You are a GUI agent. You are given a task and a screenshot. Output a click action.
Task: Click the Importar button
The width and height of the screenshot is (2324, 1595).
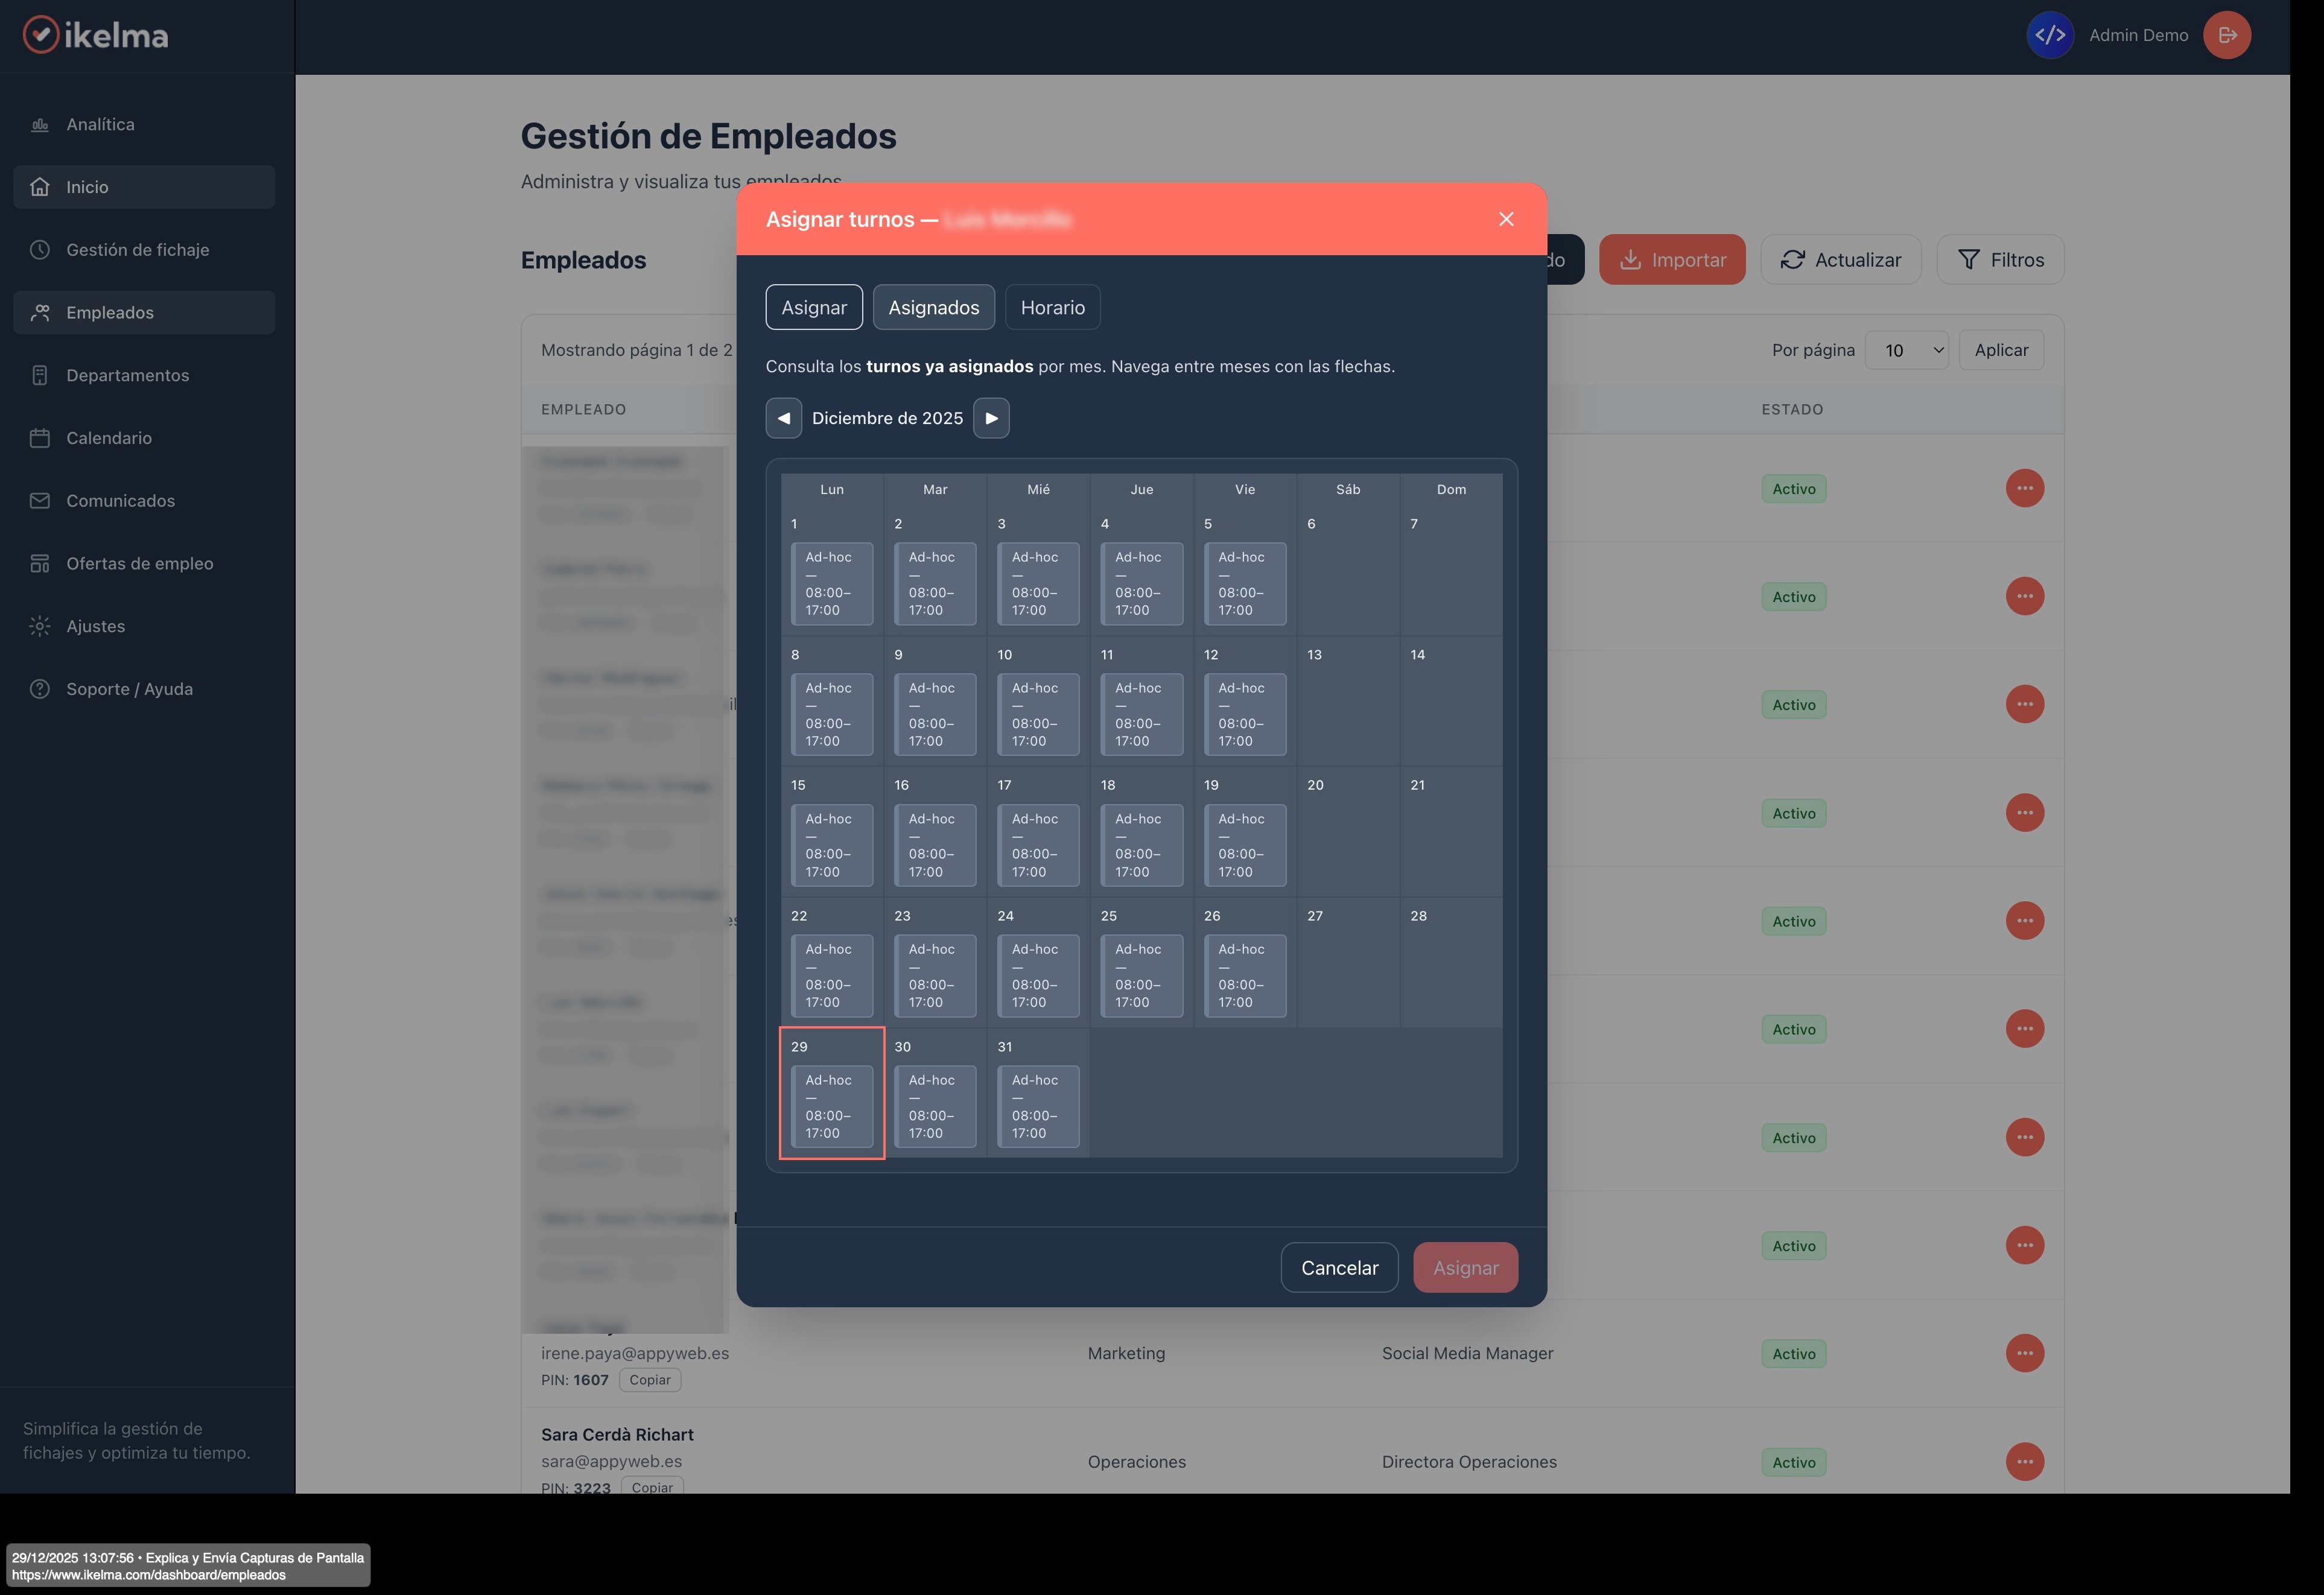pos(1671,260)
